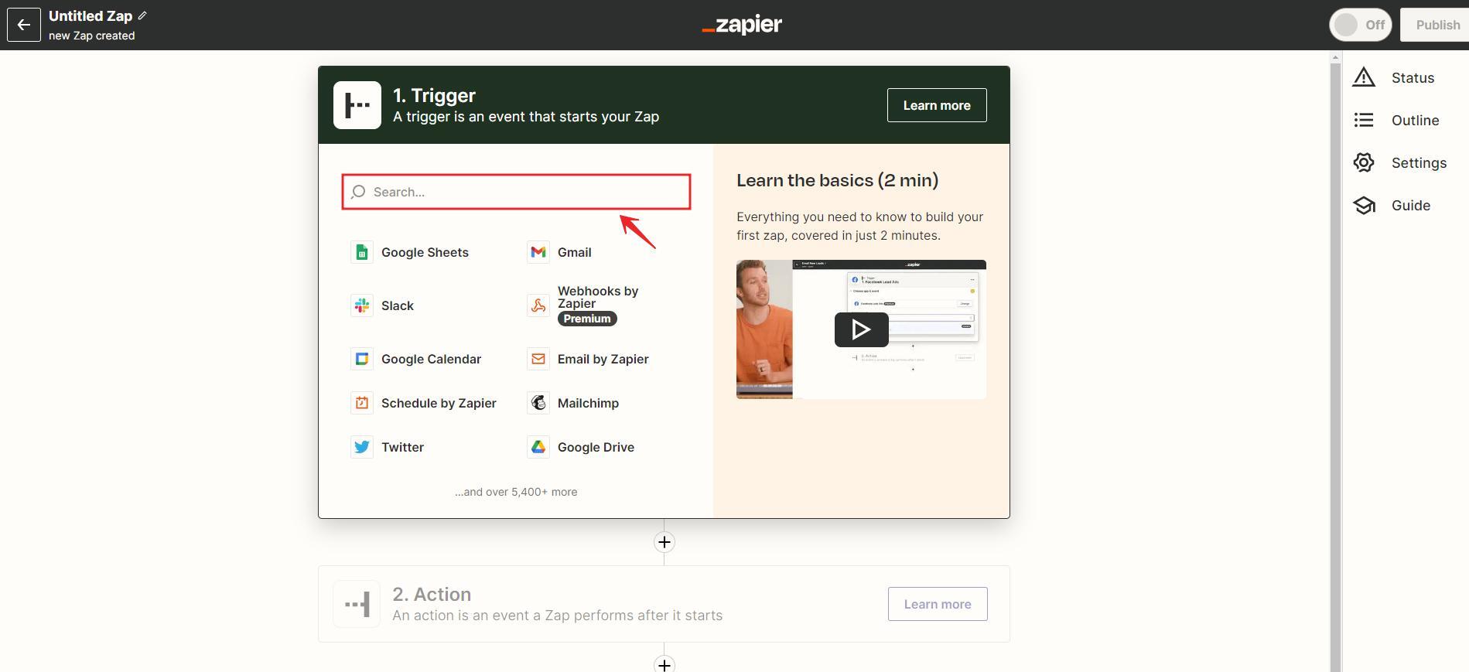Click the tutorial video thumbnail
Image resolution: width=1469 pixels, height=672 pixels.
click(x=861, y=329)
